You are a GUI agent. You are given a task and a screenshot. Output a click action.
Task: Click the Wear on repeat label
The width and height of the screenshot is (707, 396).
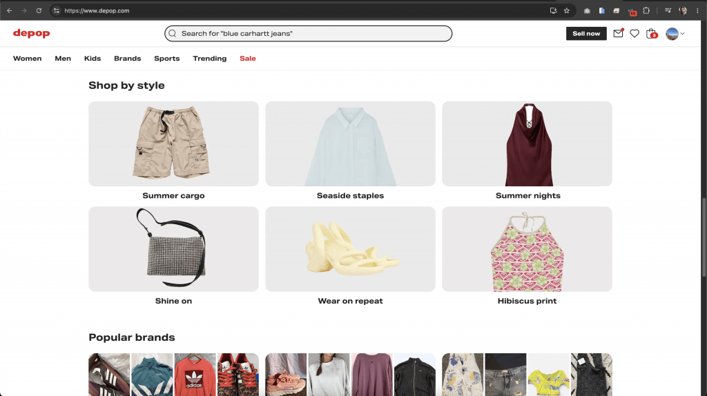[350, 301]
